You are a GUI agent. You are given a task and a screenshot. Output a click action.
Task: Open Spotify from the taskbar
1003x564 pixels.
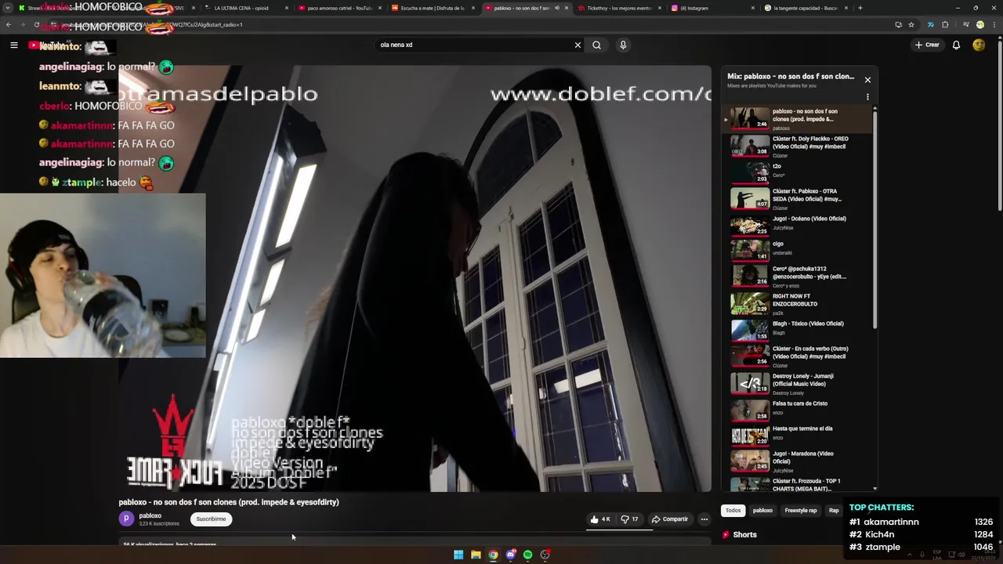[528, 555]
